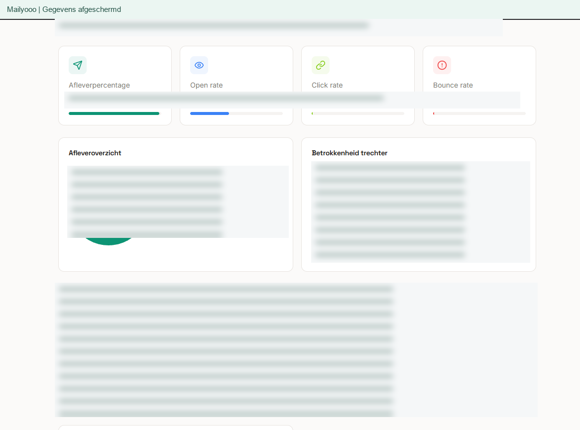Viewport: 580px width, 430px height.
Task: Click the Afleverpercentage label
Action: pos(99,85)
